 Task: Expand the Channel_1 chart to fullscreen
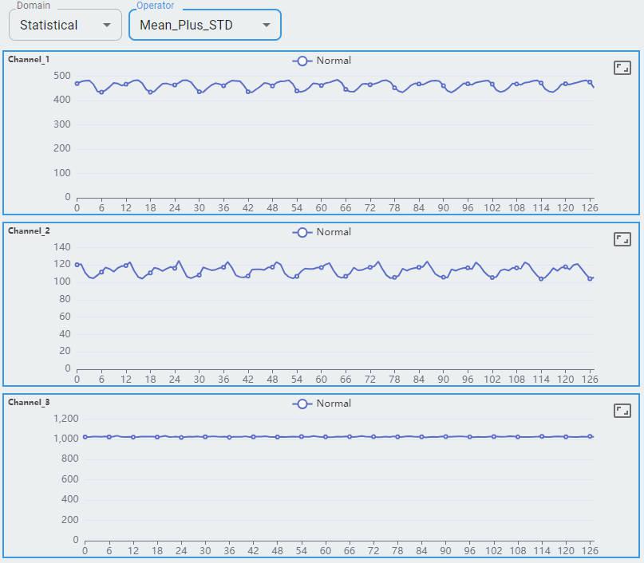pos(622,68)
